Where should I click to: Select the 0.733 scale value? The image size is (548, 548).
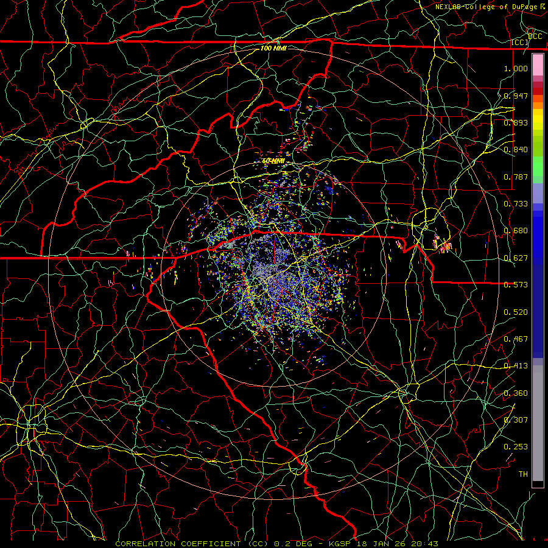tap(516, 204)
